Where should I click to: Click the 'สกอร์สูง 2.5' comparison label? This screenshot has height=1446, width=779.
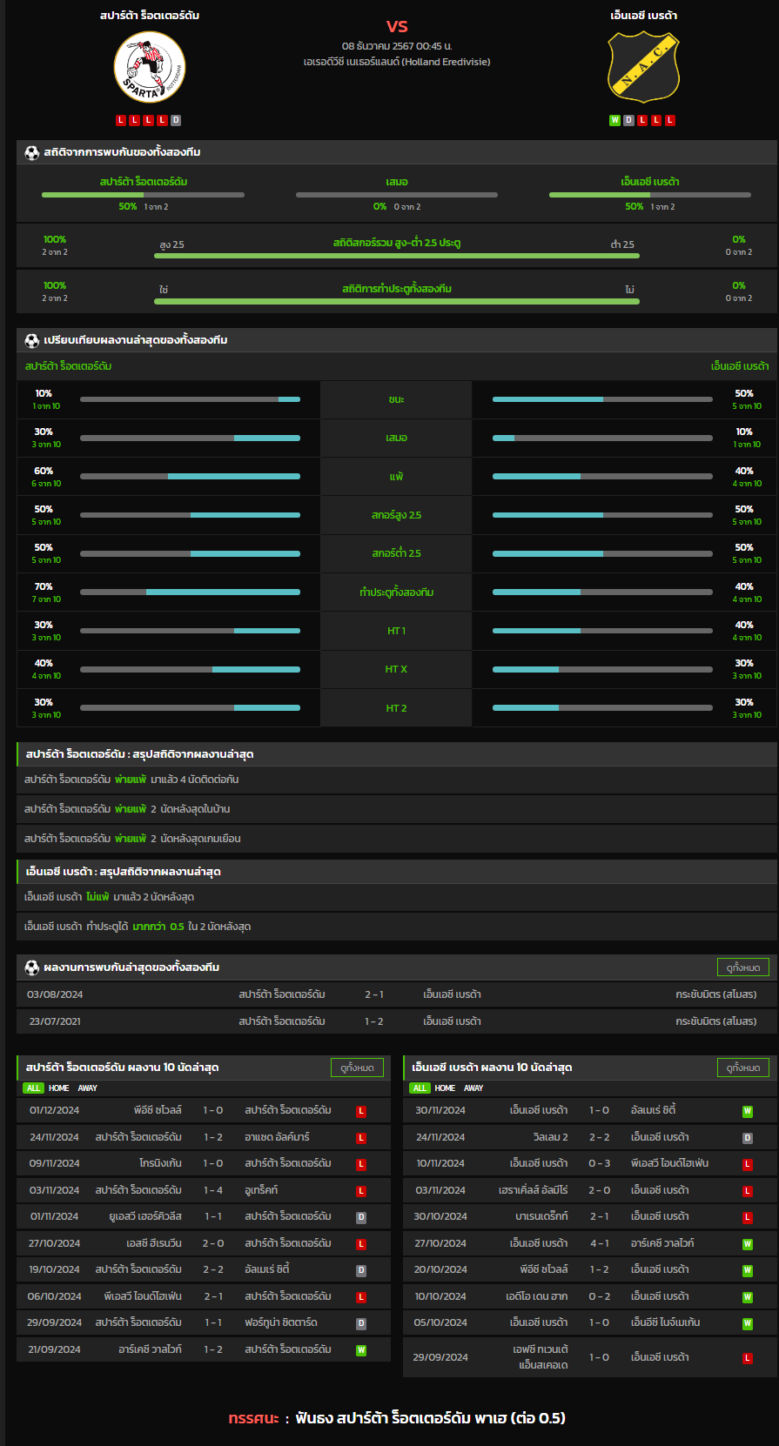click(397, 515)
